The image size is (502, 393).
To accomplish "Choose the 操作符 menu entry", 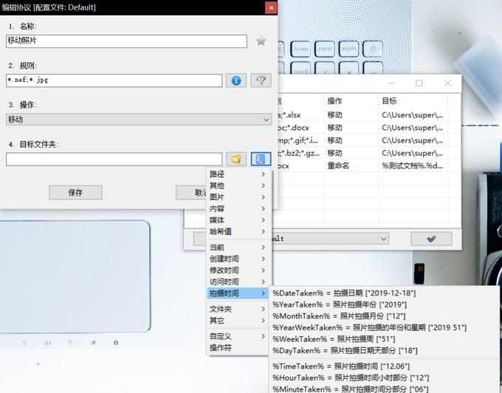I will pyautogui.click(x=238, y=348).
